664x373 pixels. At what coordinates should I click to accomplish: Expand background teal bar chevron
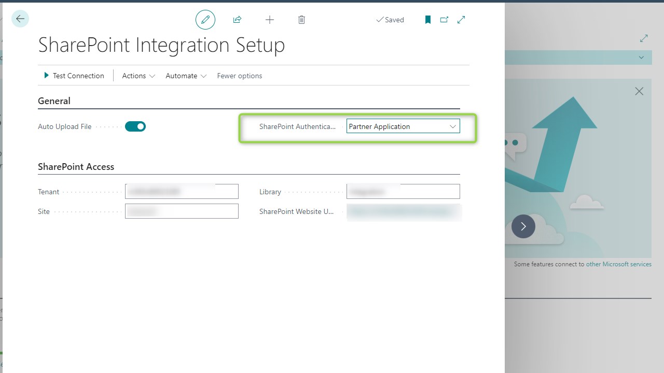tap(642, 58)
